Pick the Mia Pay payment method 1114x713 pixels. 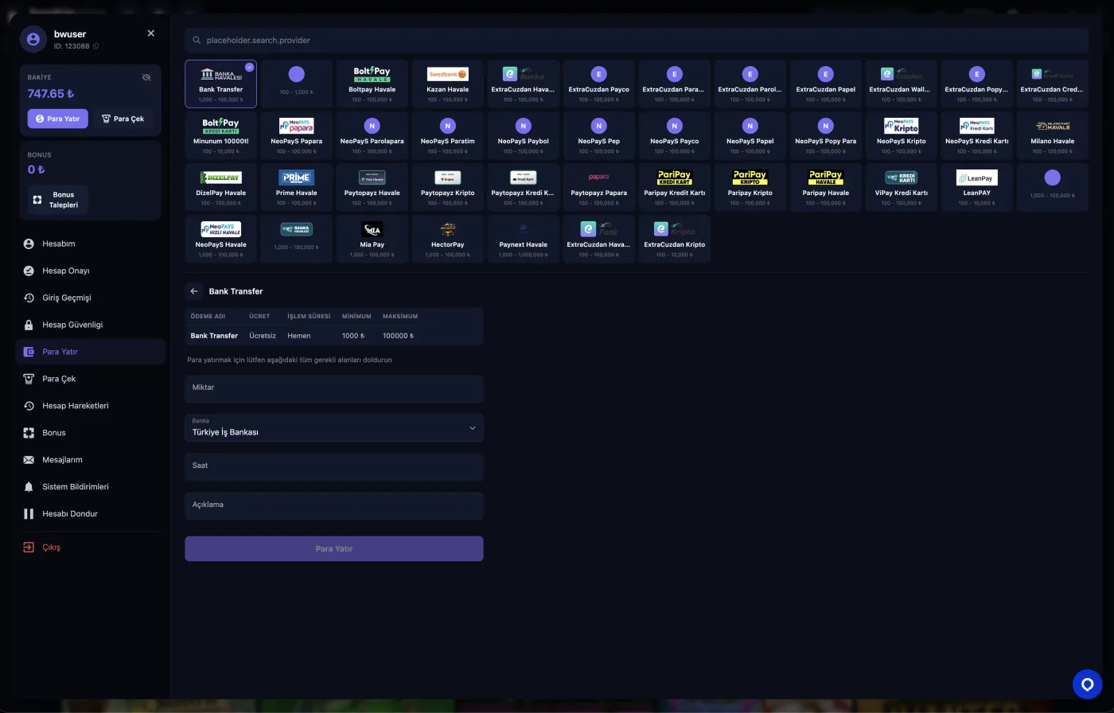[372, 238]
